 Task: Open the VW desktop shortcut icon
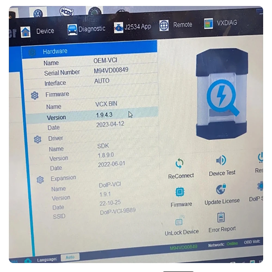pos(38,13)
